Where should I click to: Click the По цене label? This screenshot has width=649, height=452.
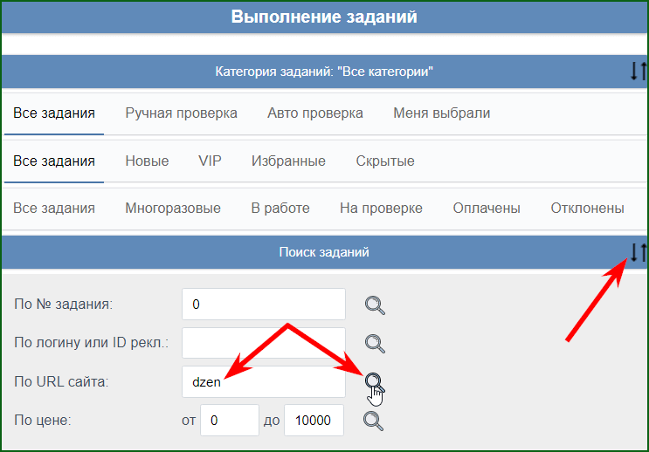43,421
